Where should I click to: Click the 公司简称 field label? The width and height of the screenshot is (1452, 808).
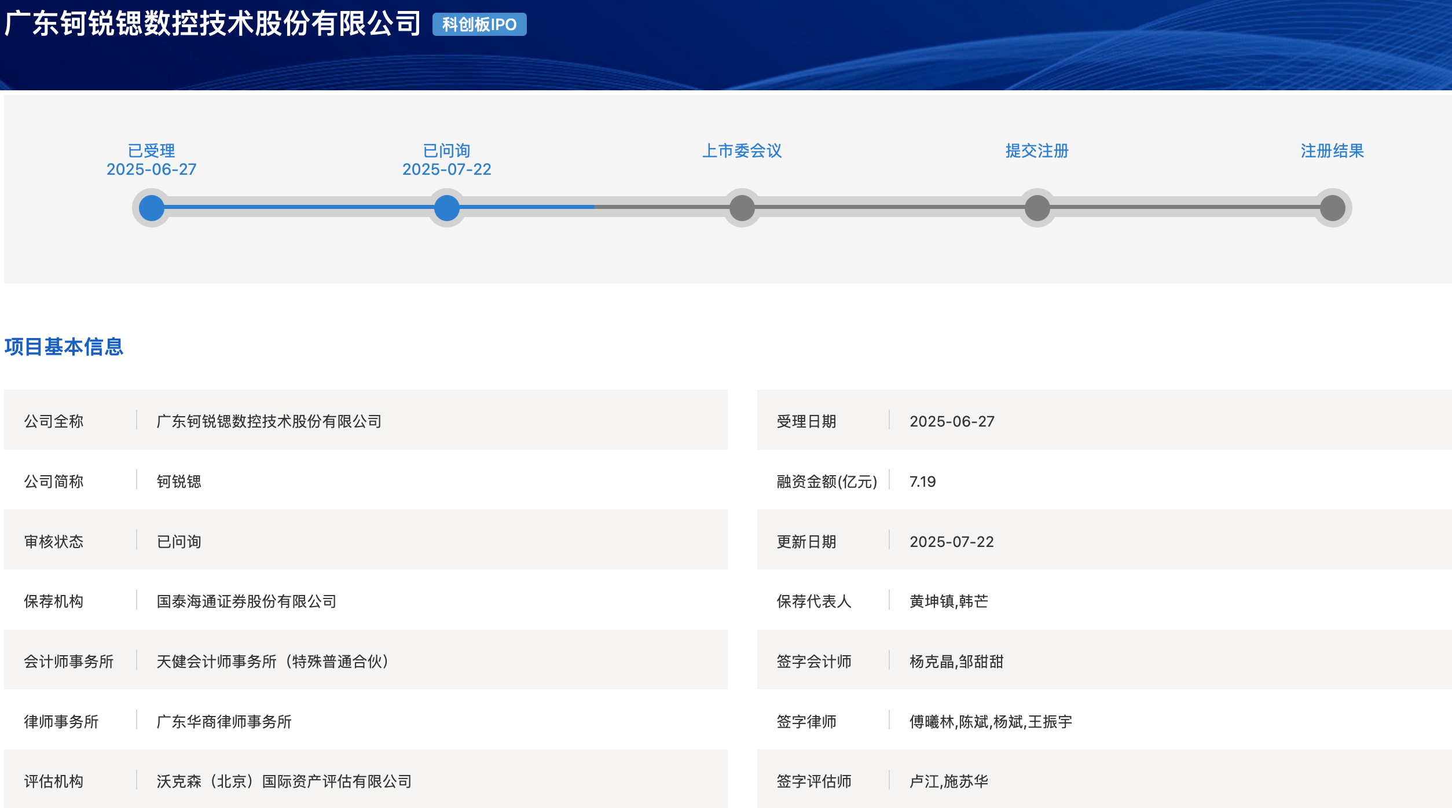click(54, 482)
